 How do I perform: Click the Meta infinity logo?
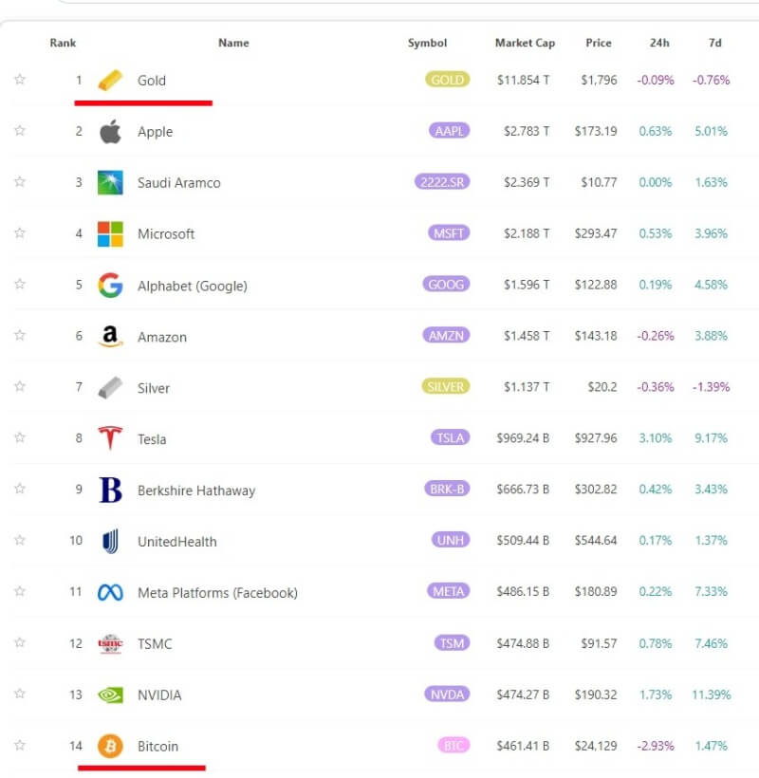[x=110, y=592]
